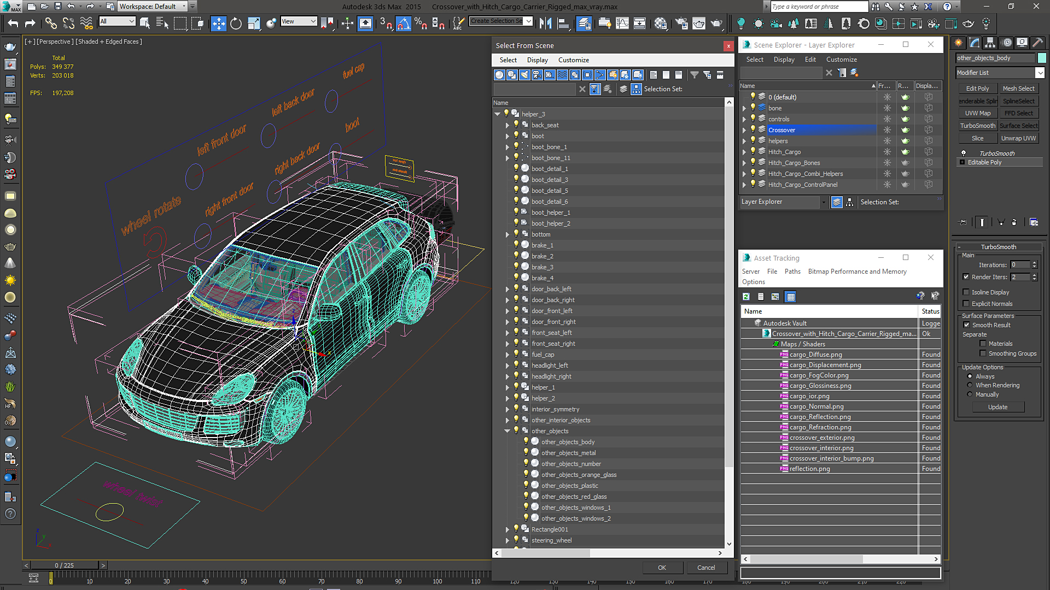
Task: Open file using folder icon
Action: click(x=44, y=7)
